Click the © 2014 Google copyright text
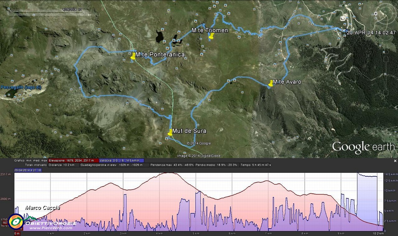This screenshot has height=236, width=398. 199,143
